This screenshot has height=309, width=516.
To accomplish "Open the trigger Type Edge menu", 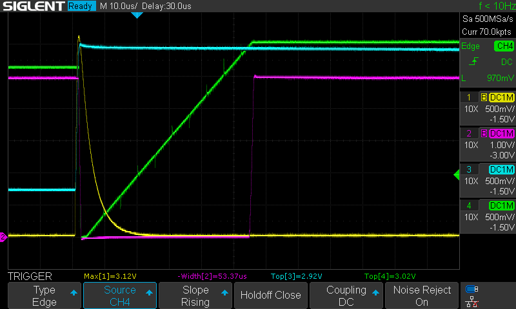I will pos(45,295).
